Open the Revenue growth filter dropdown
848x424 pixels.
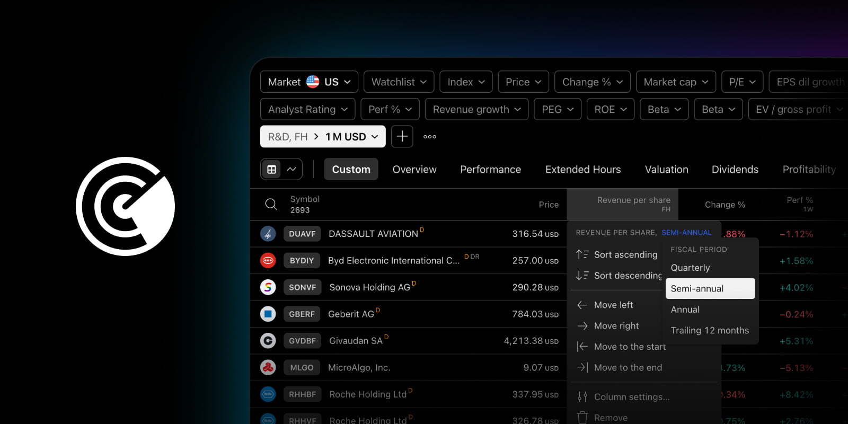[476, 109]
